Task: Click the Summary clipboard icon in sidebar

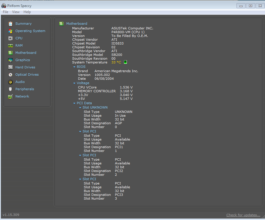Action: (10, 24)
